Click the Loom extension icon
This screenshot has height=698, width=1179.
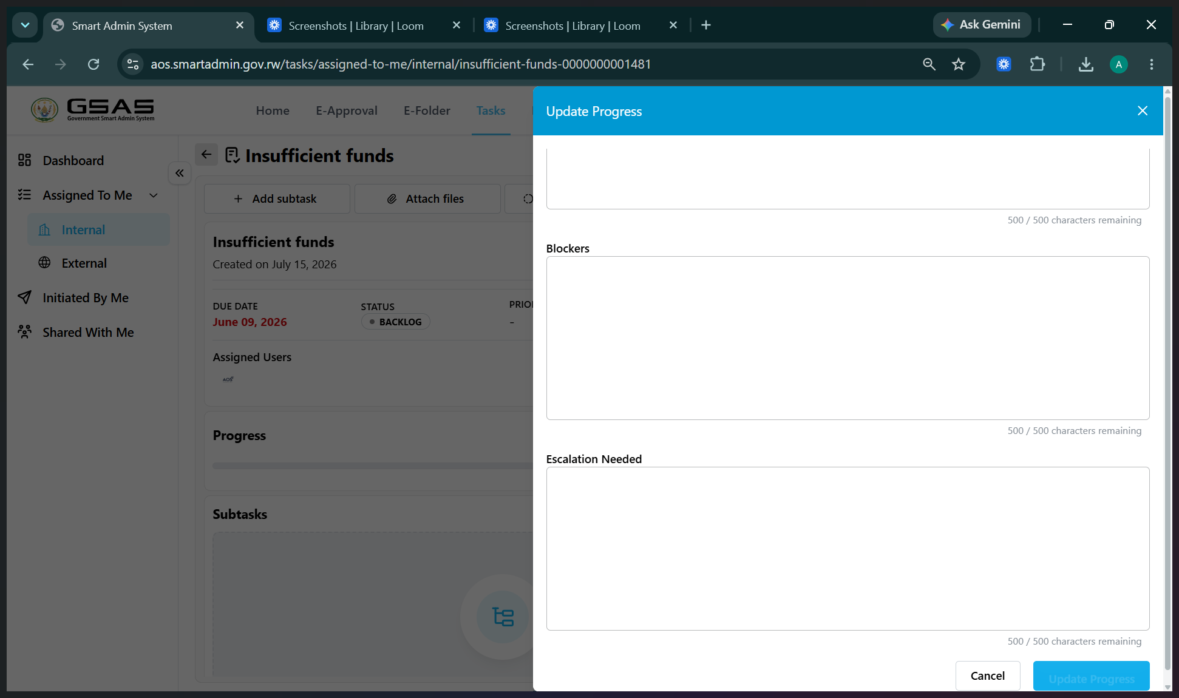(x=1004, y=64)
